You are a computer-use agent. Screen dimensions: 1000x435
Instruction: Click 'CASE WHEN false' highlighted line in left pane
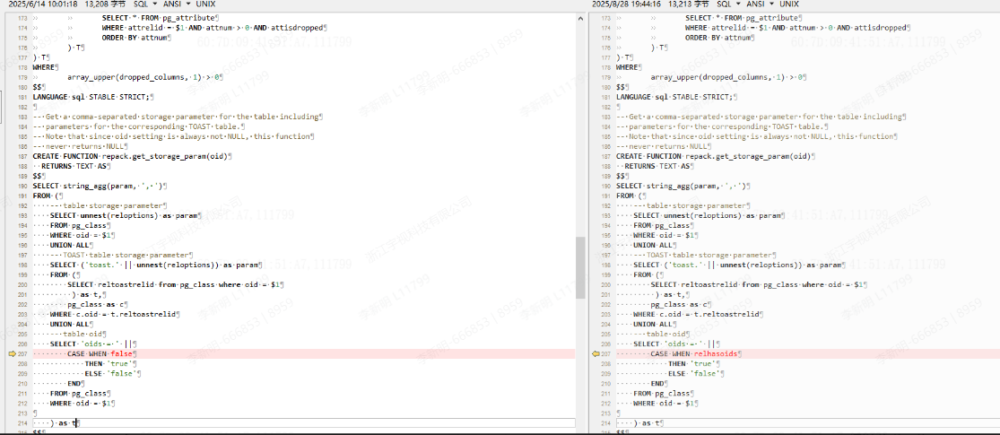[303, 353]
